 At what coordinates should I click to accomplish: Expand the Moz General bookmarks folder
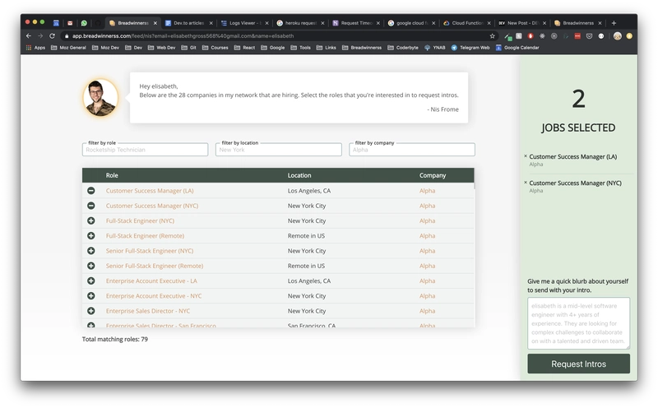(x=68, y=48)
